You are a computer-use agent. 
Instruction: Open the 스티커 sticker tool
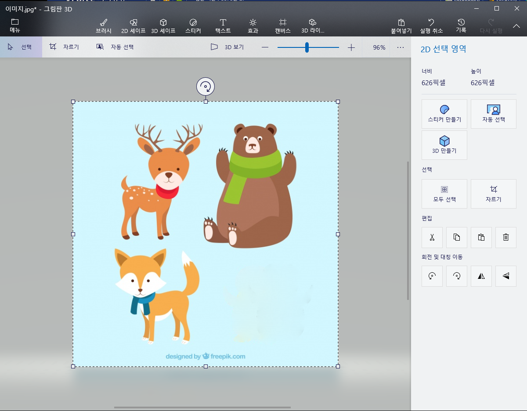(x=193, y=26)
